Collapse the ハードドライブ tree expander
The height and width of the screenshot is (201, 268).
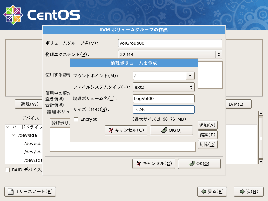coord(7,128)
